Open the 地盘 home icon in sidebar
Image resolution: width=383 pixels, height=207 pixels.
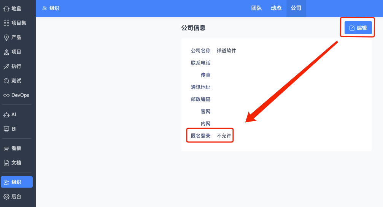point(6,8)
